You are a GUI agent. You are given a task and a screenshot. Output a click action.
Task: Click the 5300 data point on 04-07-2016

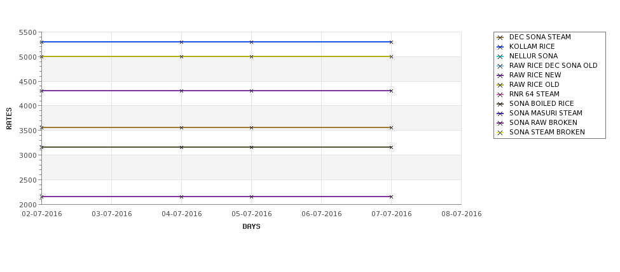[181, 42]
